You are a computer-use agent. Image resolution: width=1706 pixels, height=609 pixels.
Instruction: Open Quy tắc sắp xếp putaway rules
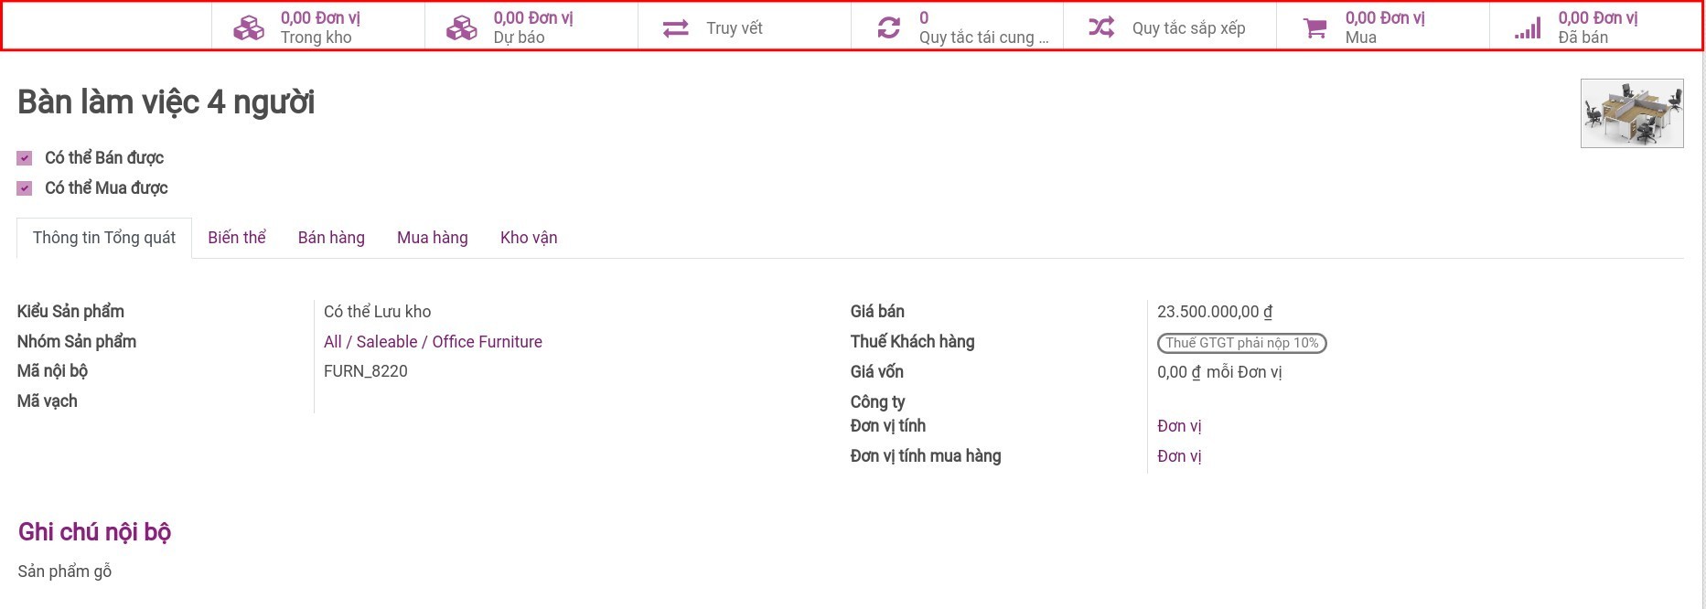pos(1170,27)
